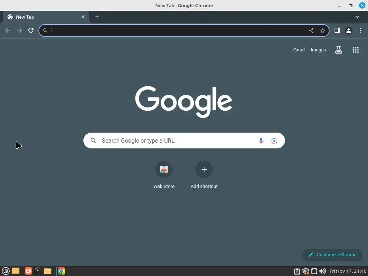This screenshot has width=368, height=276.
Task: Open the volume control tray icon
Action: click(x=323, y=271)
